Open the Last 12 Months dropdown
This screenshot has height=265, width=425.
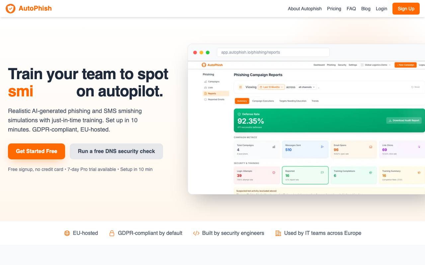[x=271, y=87]
